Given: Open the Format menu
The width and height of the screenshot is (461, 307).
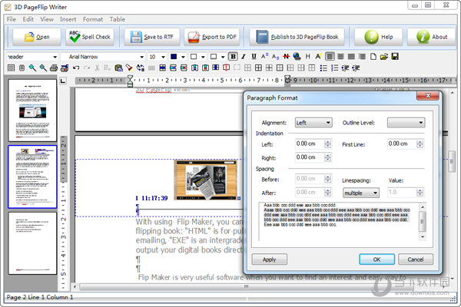Looking at the screenshot, I should [93, 19].
